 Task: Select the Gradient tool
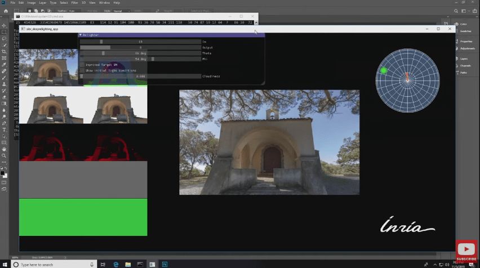click(4, 104)
